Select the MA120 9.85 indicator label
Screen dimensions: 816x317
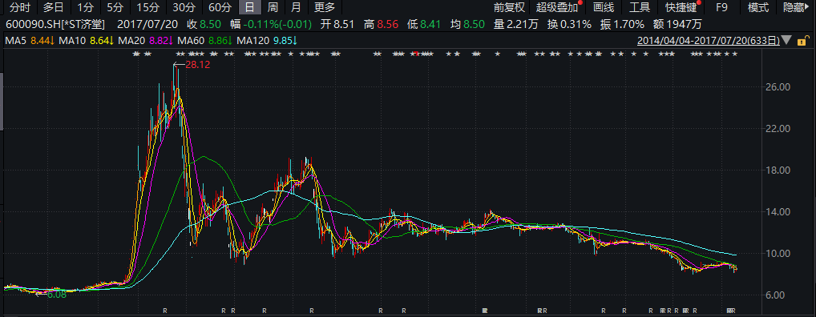click(267, 40)
